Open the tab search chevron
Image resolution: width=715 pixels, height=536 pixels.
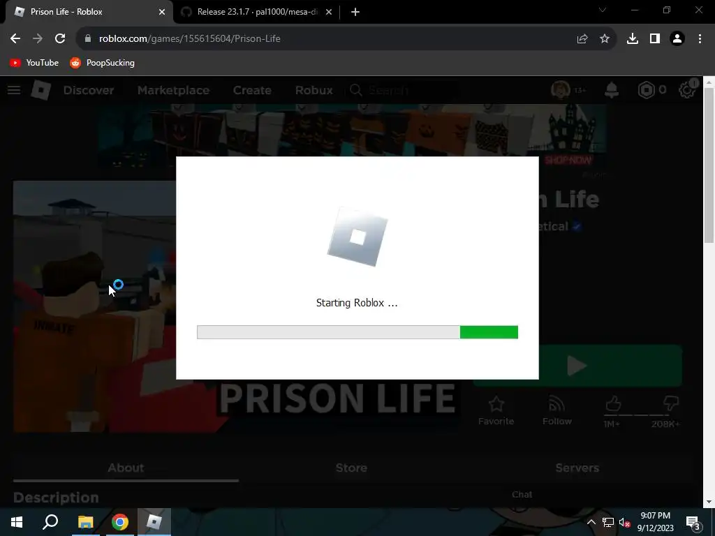pyautogui.click(x=603, y=10)
